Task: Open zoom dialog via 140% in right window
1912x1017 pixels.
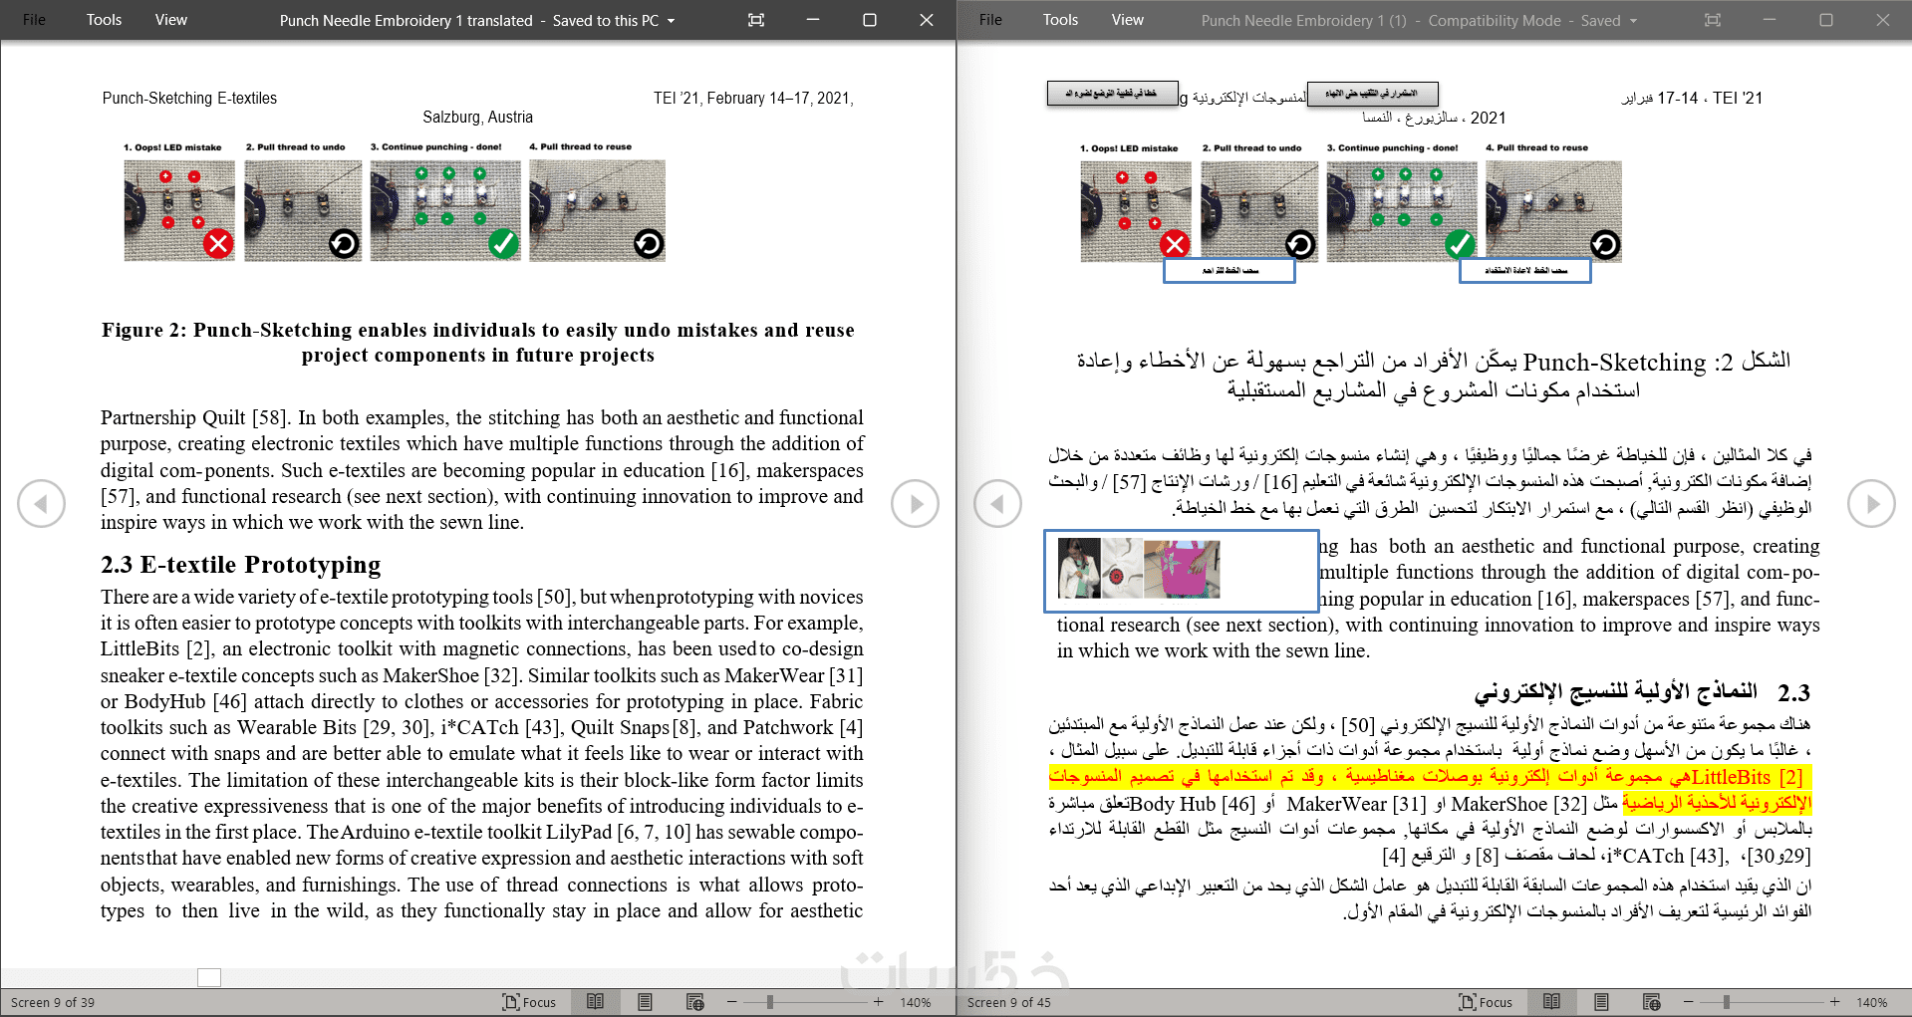Action: 1872,1002
